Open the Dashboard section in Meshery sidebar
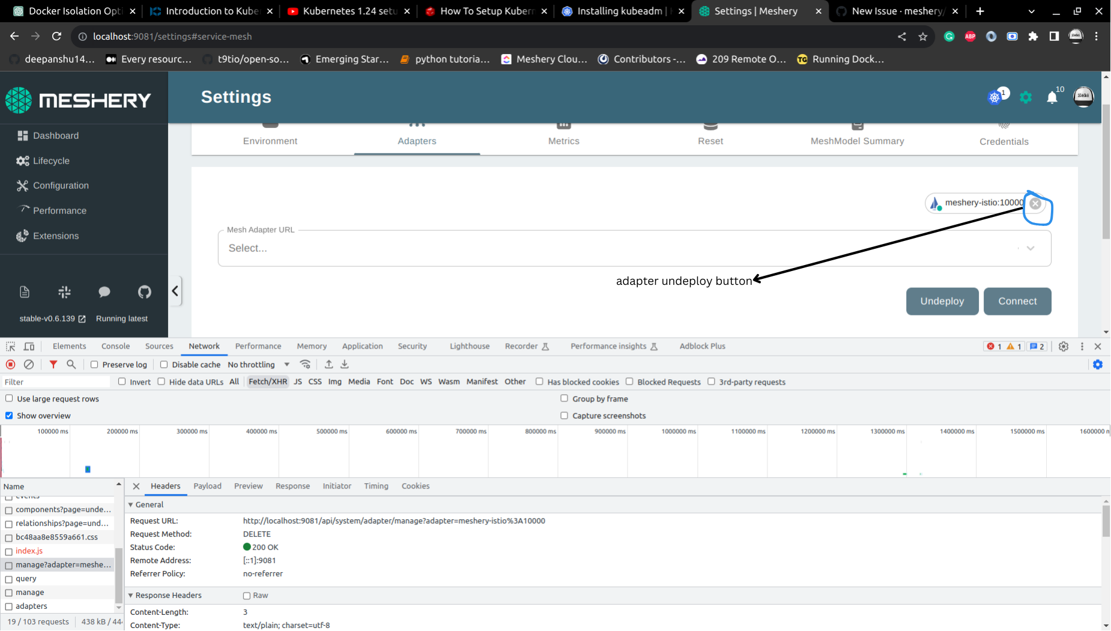Screen dimensions: 1111x631 [x=55, y=135]
